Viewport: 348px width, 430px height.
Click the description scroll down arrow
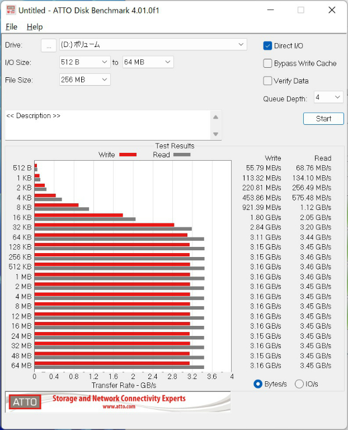pyautogui.click(x=215, y=134)
